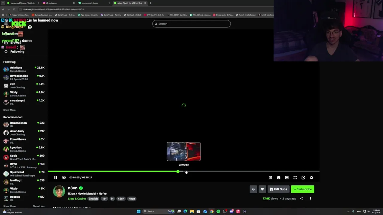Screen dimensions: 383x215
Task: Share the video with the share icon
Action: [x=301, y=199]
